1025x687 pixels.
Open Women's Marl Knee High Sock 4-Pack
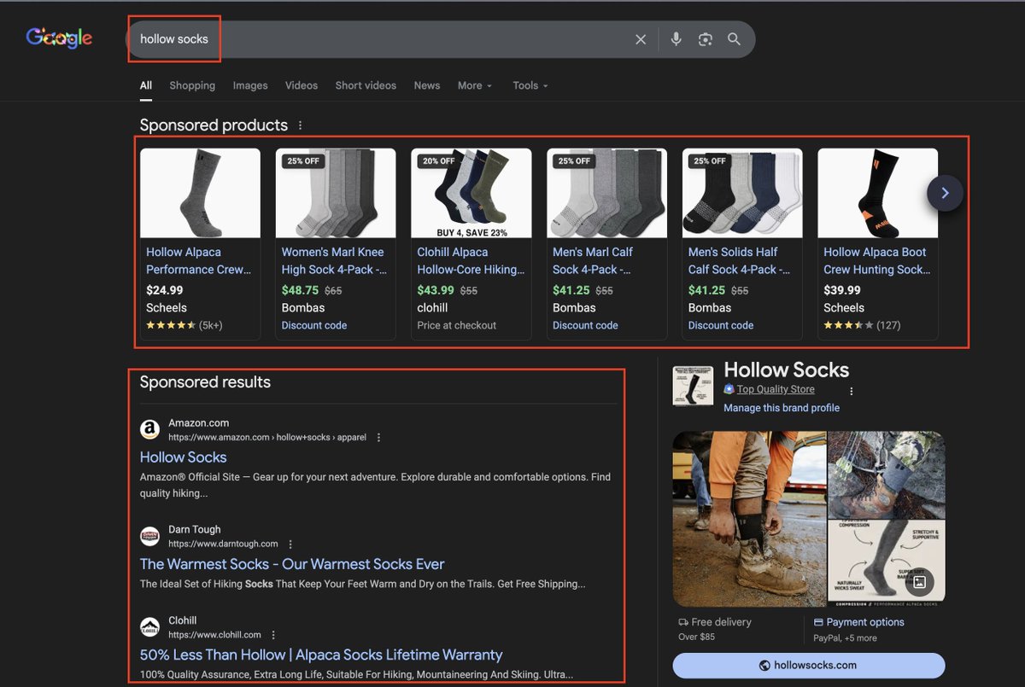pyautogui.click(x=334, y=260)
